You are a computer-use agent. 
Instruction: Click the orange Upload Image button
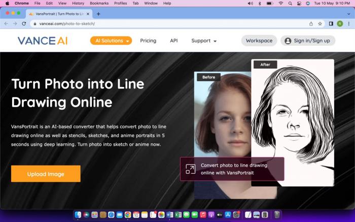click(x=46, y=174)
